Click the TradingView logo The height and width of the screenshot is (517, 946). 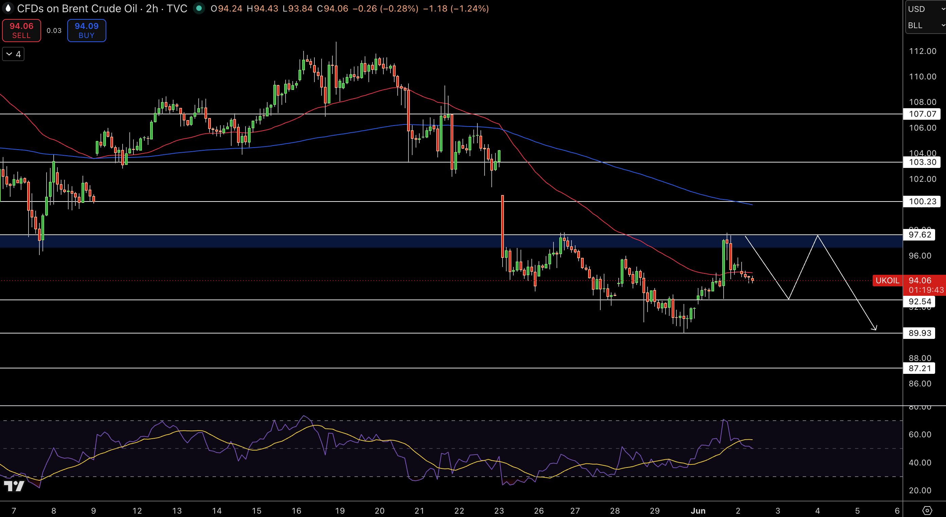[x=14, y=486]
